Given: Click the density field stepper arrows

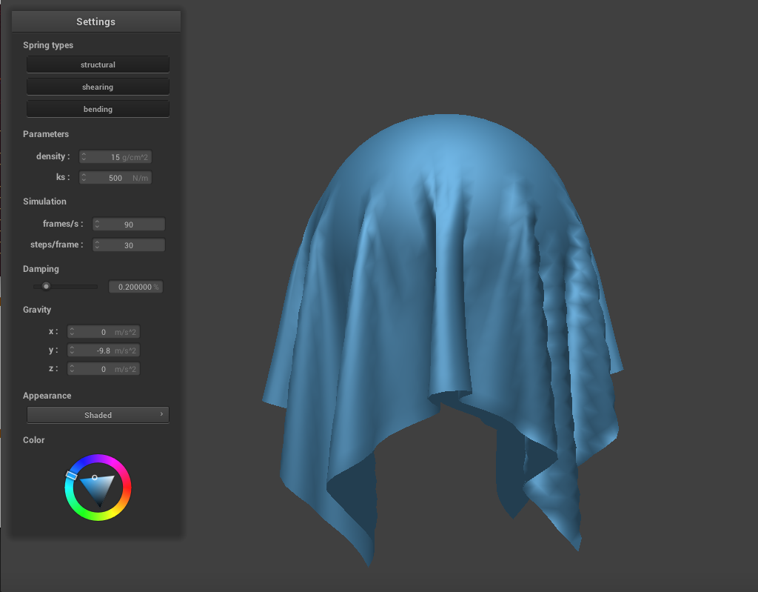Looking at the screenshot, I should (x=84, y=157).
